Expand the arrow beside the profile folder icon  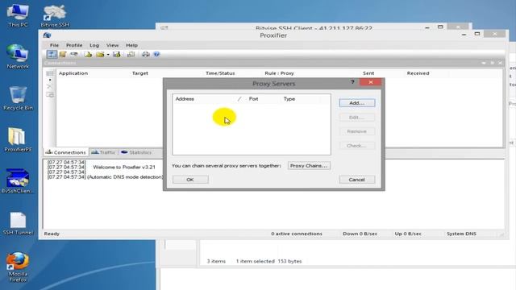click(108, 55)
